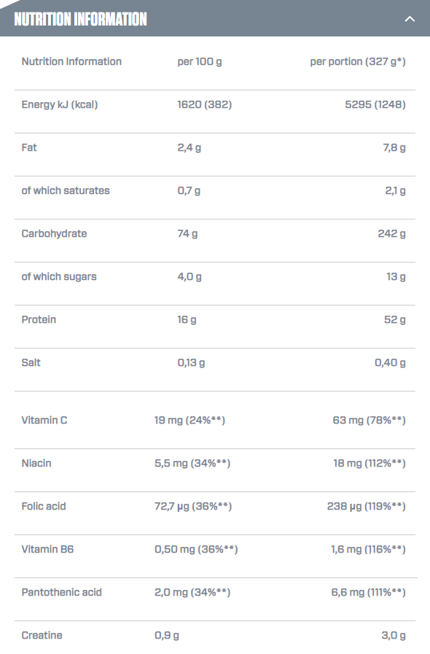
Task: Collapse the Nutrition Information section chevron
Action: 410,19
